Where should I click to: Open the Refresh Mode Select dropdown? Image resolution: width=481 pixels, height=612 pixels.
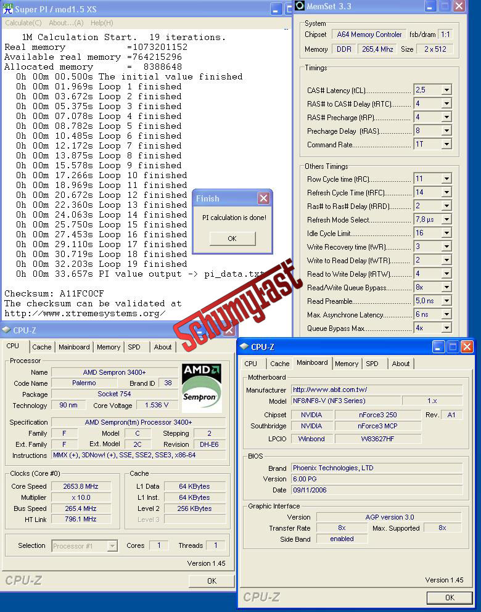coord(446,219)
